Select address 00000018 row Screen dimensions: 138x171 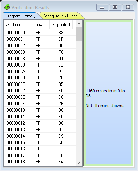pos(40,162)
